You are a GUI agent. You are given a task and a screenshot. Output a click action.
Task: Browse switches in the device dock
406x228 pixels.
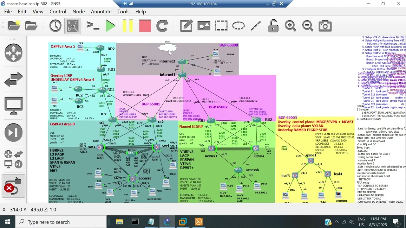13,79
